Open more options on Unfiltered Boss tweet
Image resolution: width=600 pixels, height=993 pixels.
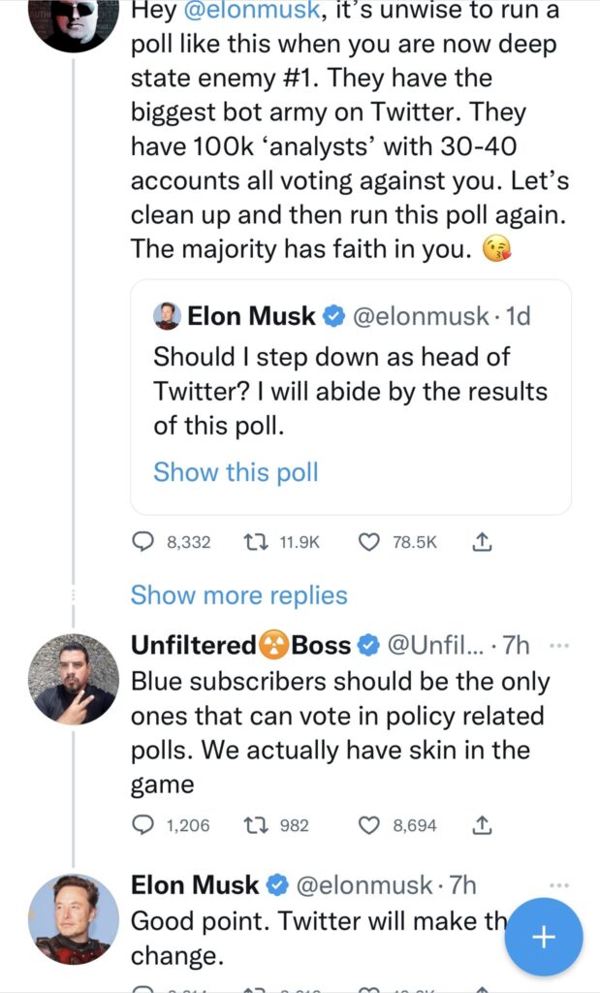point(559,645)
